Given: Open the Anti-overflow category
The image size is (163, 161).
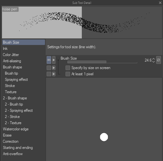Looking at the screenshot, I should coord(23,154).
